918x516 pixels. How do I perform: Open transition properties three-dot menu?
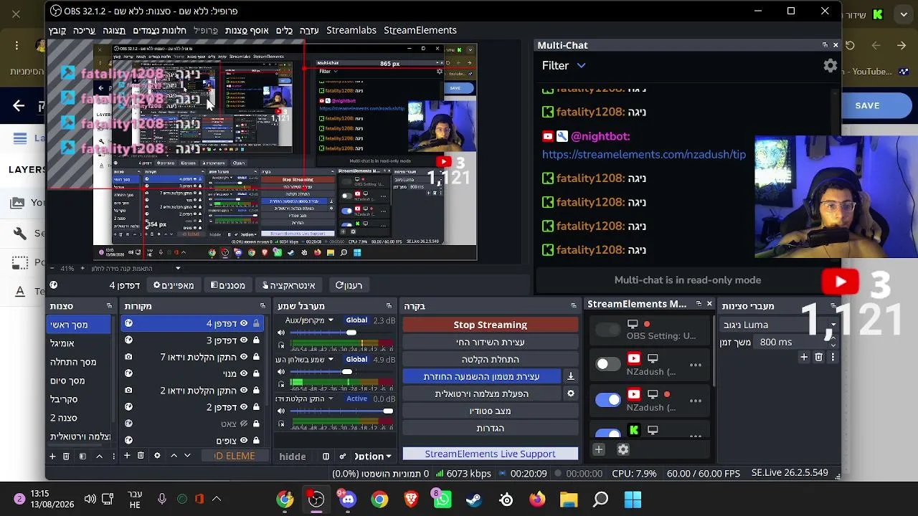[x=833, y=357]
